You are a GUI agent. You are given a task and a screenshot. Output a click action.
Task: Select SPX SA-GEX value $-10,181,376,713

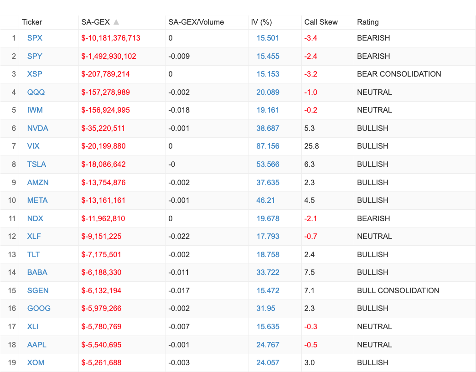point(111,38)
